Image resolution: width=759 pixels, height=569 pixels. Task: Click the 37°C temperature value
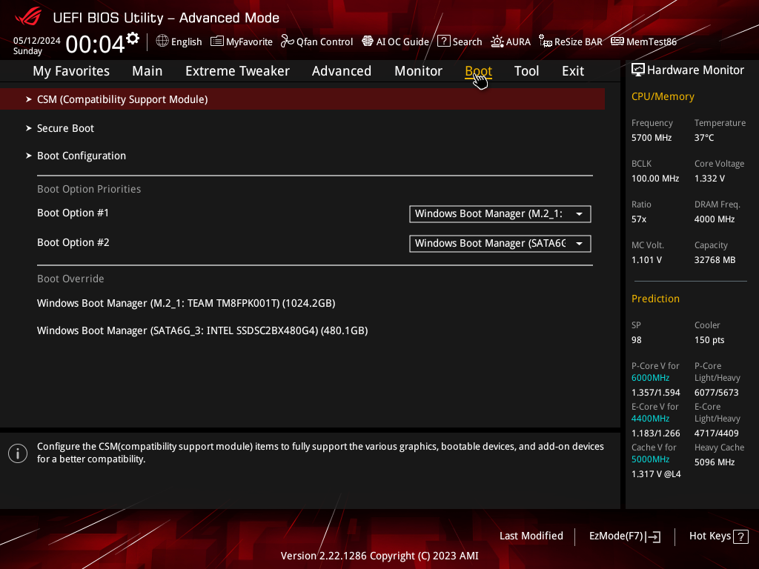[x=704, y=138]
